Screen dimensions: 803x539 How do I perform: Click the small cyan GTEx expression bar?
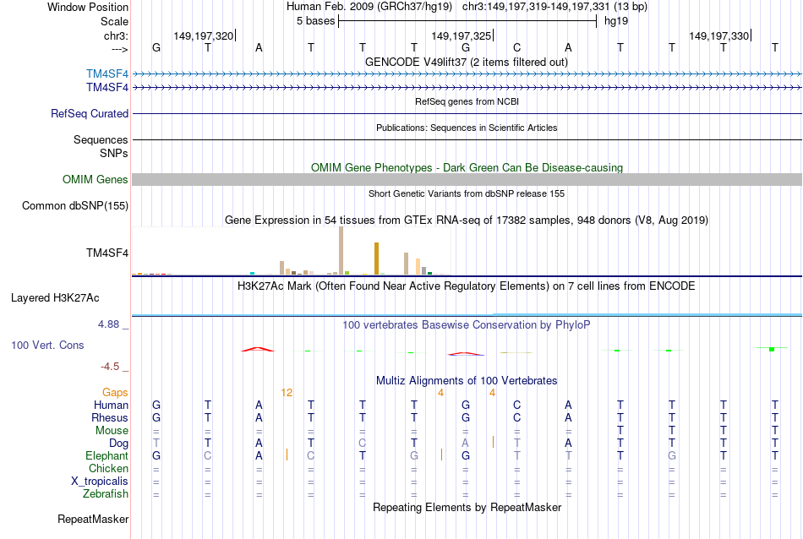(252, 274)
